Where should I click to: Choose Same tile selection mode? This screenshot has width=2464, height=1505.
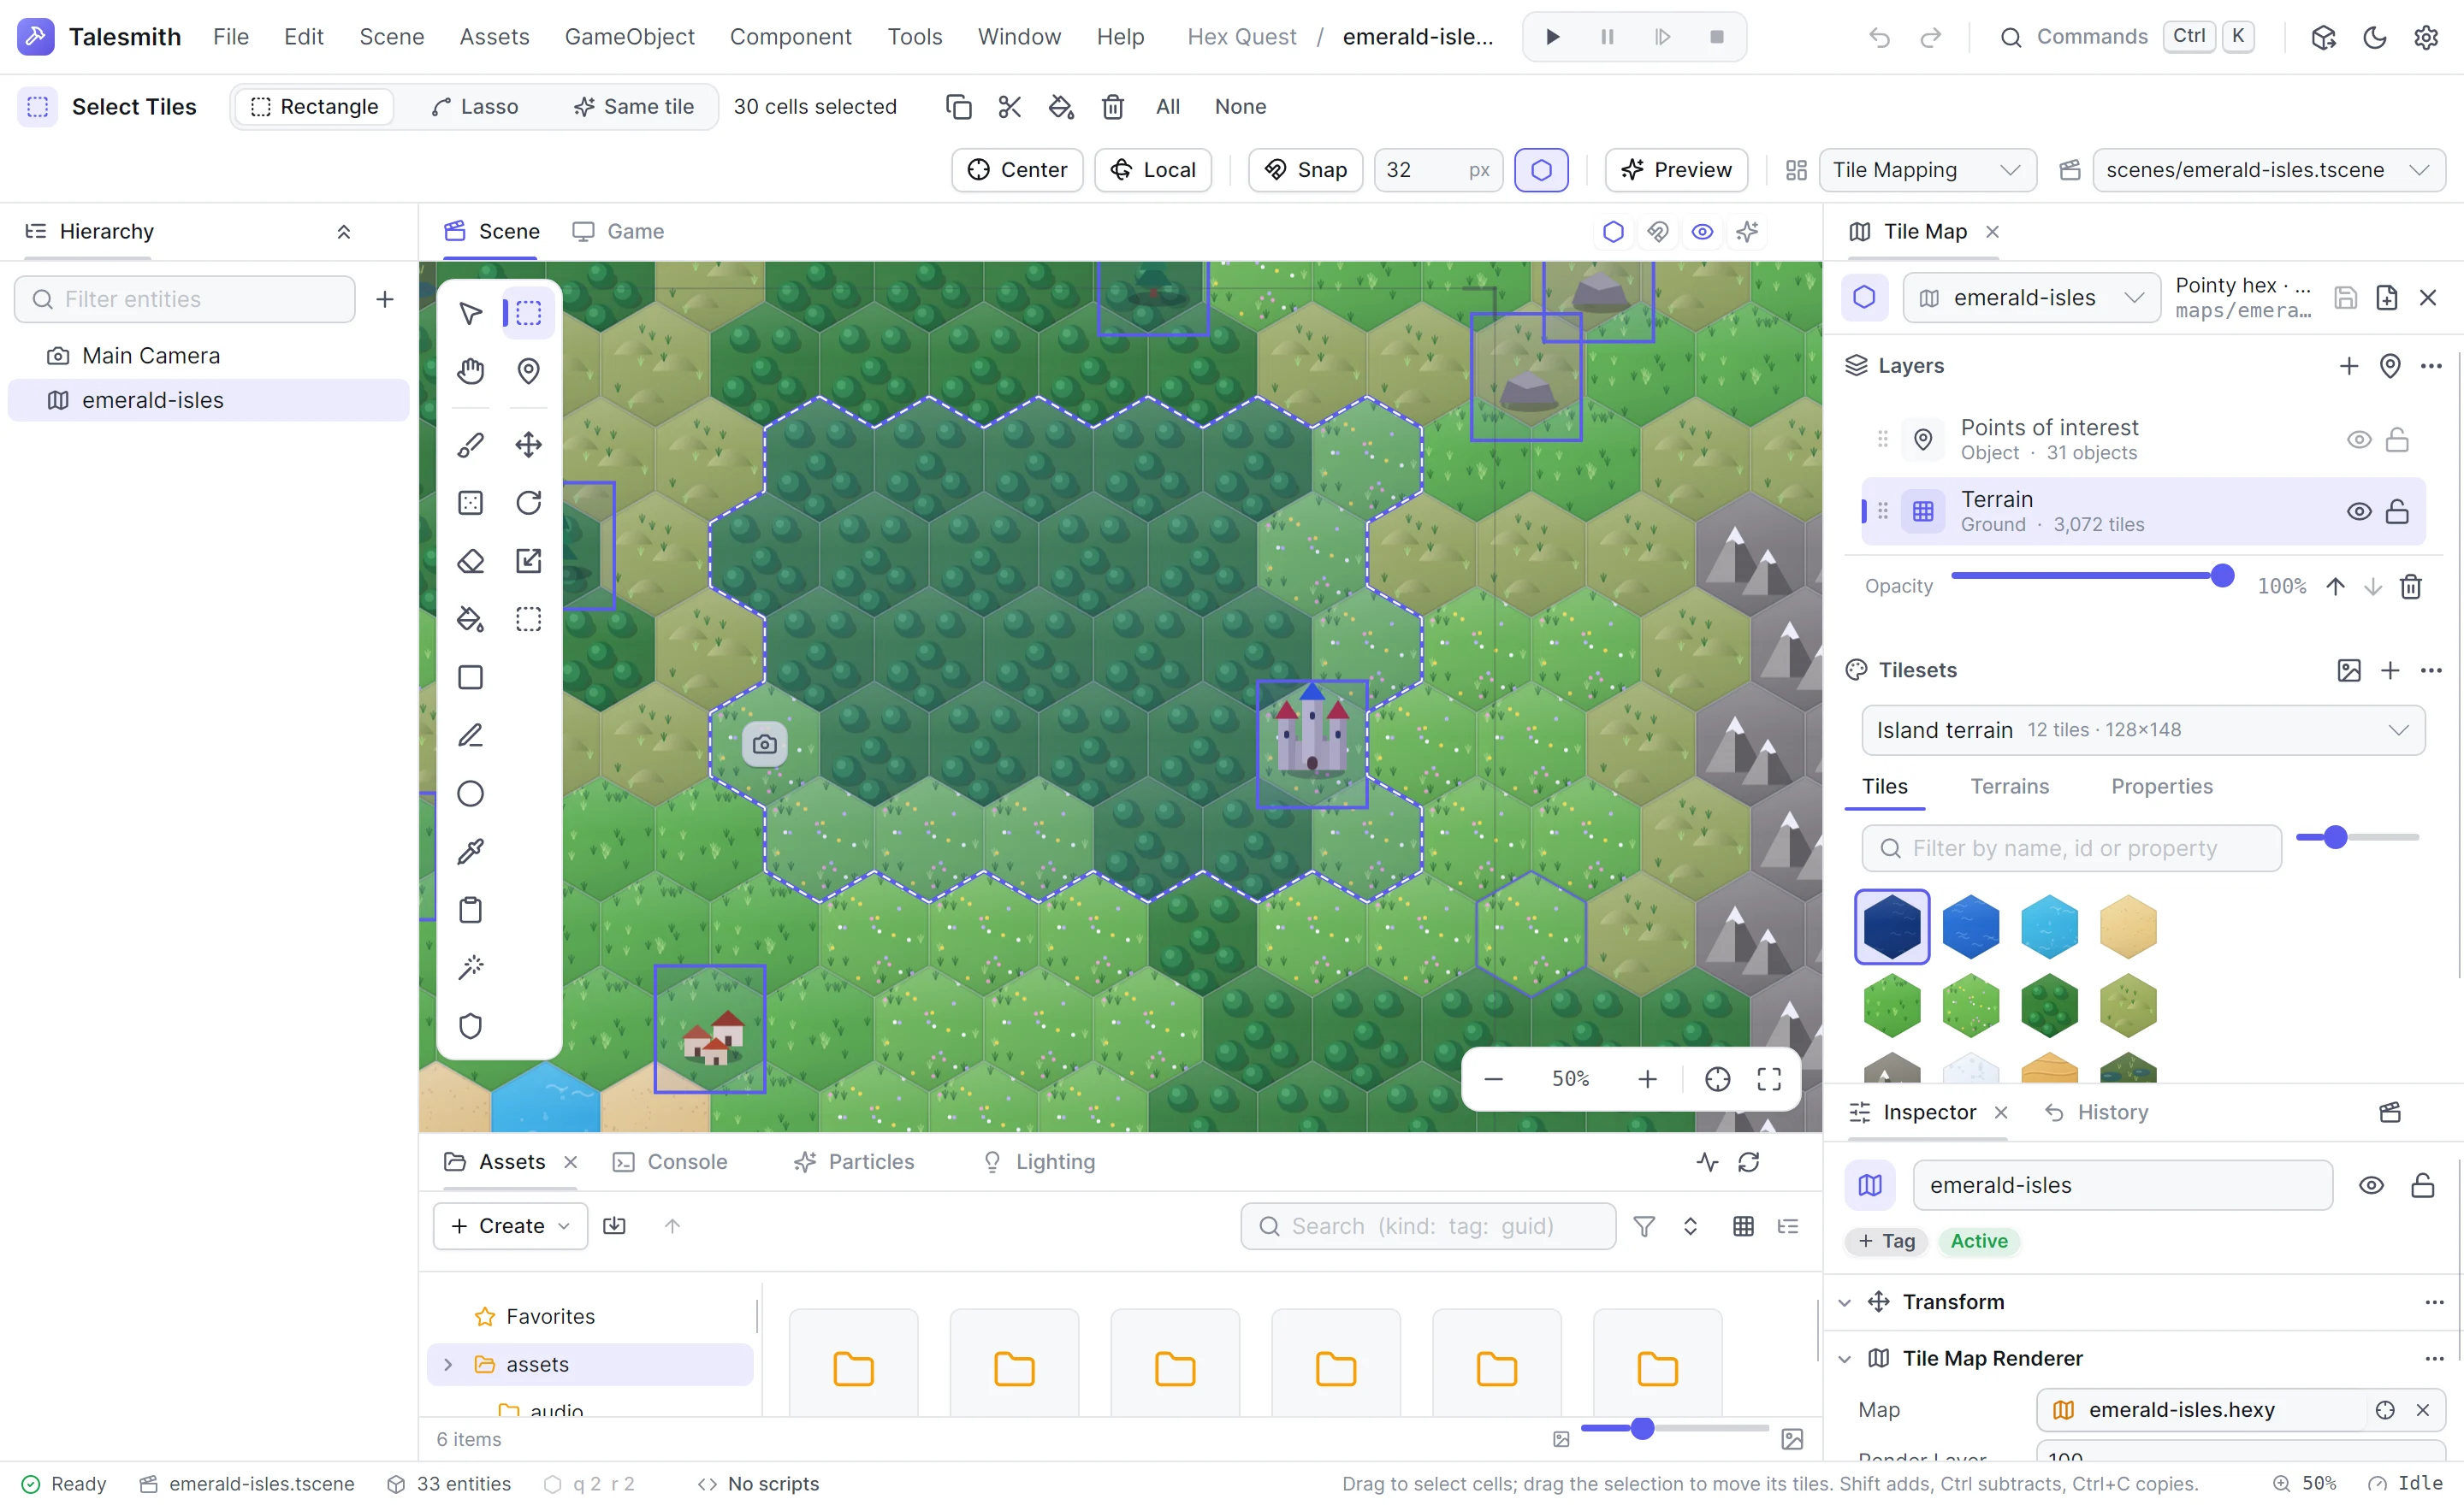(x=634, y=107)
